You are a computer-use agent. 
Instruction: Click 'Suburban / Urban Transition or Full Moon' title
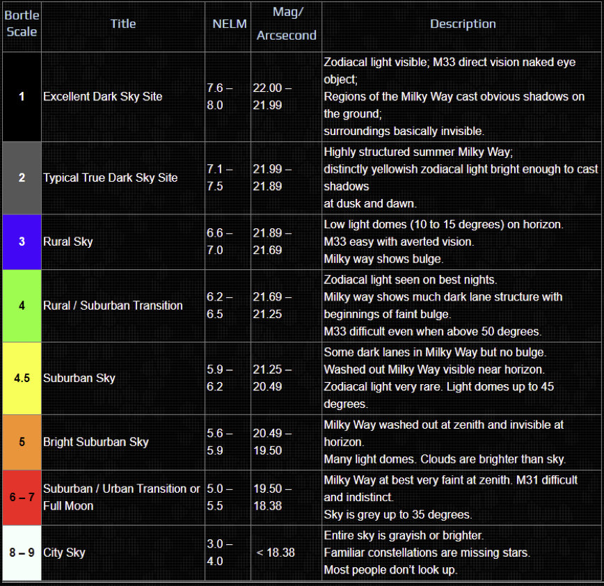point(121,497)
